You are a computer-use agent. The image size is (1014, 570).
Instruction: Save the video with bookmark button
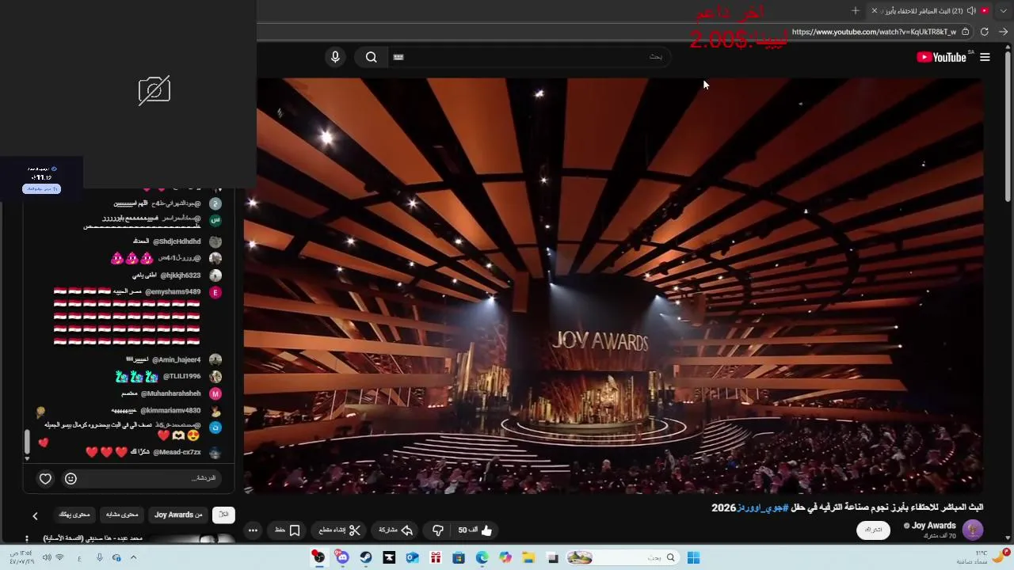click(x=288, y=530)
